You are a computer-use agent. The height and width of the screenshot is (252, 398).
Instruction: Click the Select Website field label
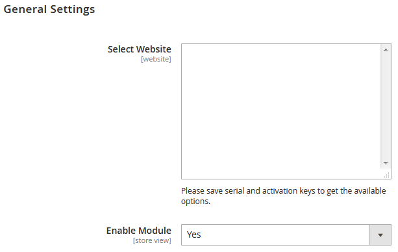pos(140,49)
